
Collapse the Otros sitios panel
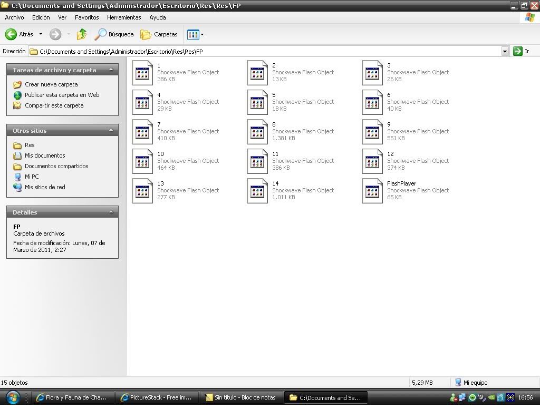(x=111, y=130)
